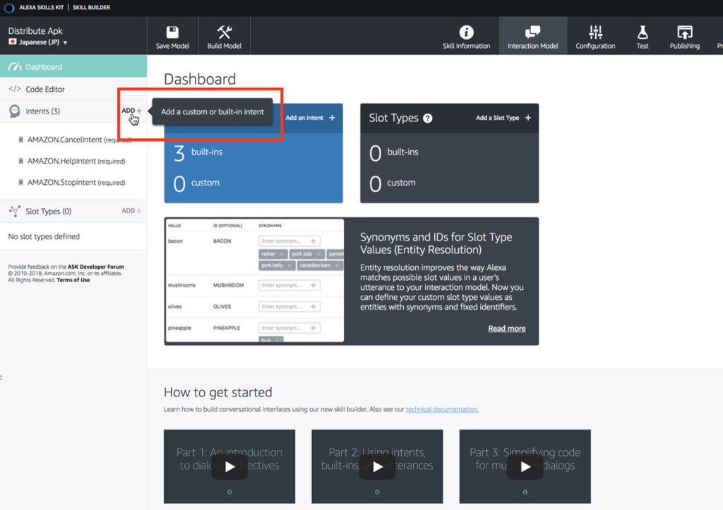723x510 pixels.
Task: Open the Japanese (JP) language dropdown
Action: pyautogui.click(x=38, y=42)
